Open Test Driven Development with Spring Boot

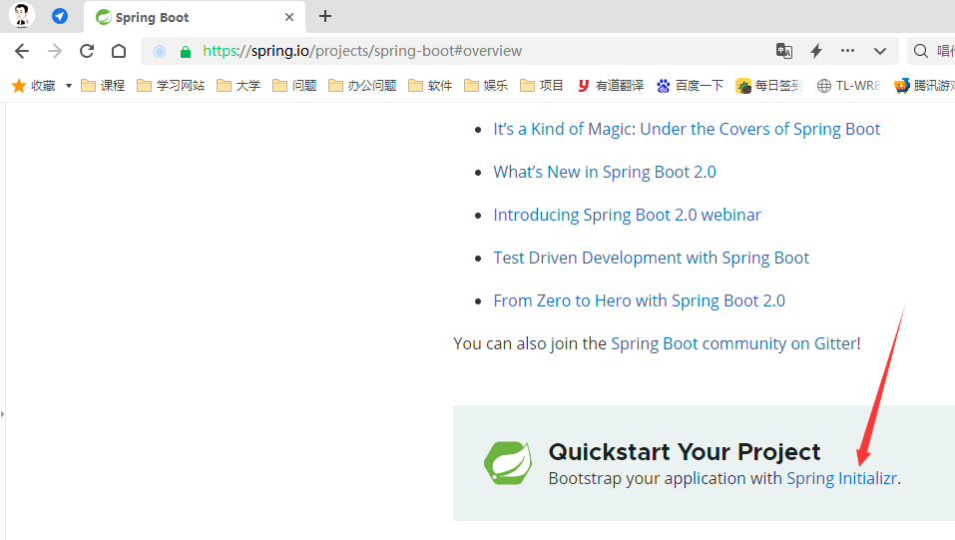coord(651,258)
